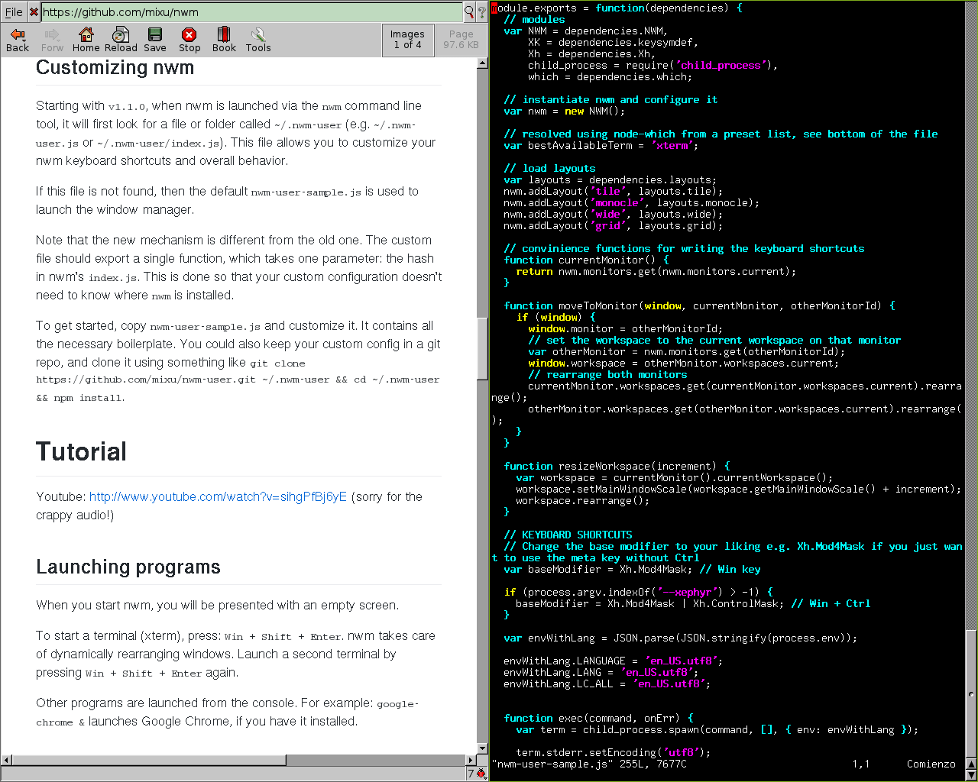
Task: Click 'envWithLang.LANGUAGE' line in vim
Action: coord(614,661)
